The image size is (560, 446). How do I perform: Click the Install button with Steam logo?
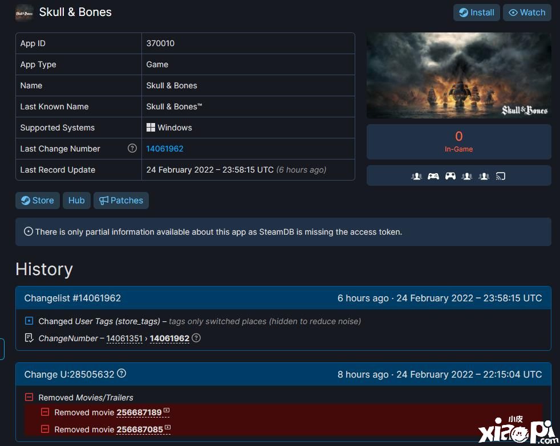coord(476,13)
